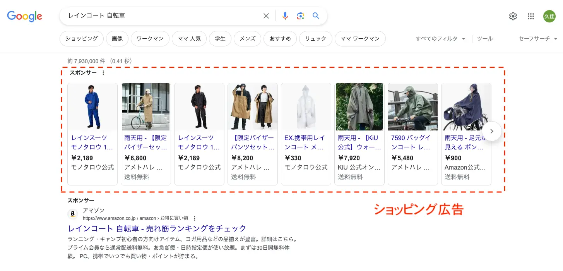Open the 雨天用 - 足元が見える ポン… product link
Screen dimensions: 563x271
pyautogui.click(x=464, y=142)
